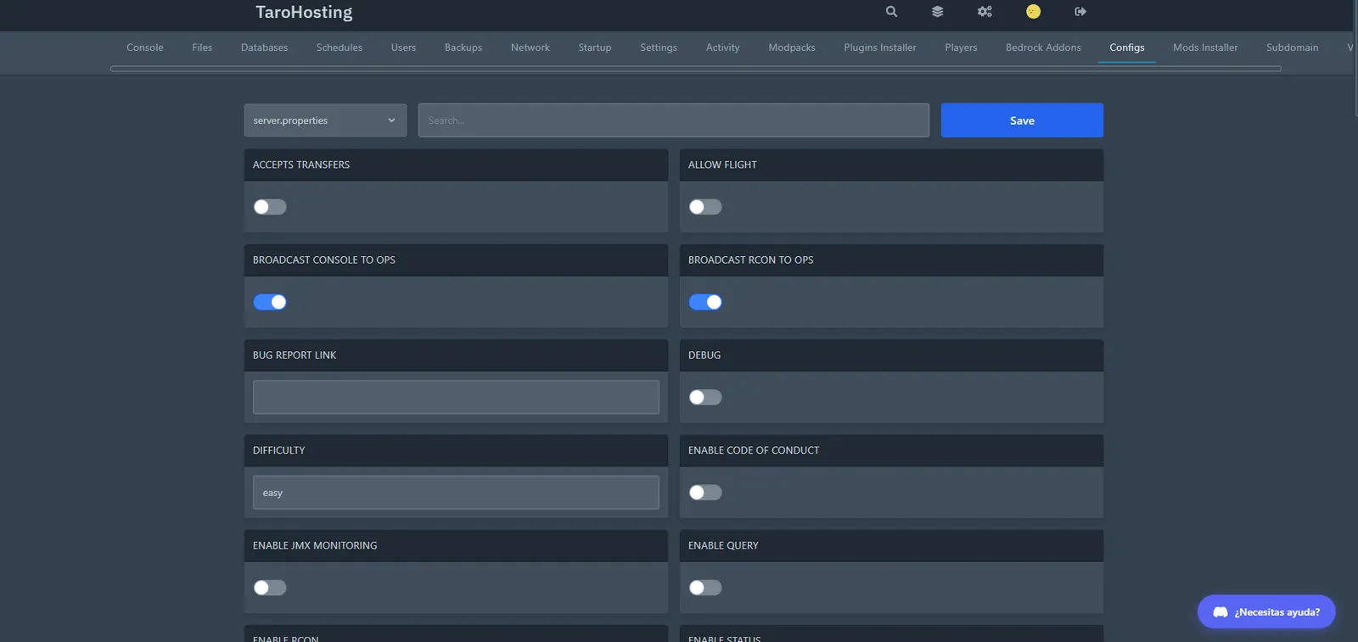Click the DIFFICULTY heading
This screenshot has width=1358, height=642.
coord(278,450)
